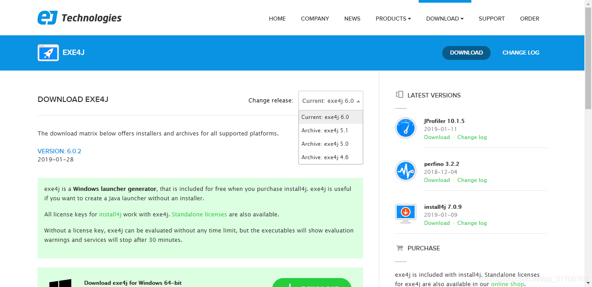
Task: Click the Windows logo beside 64-bit download
Action: coord(60,283)
